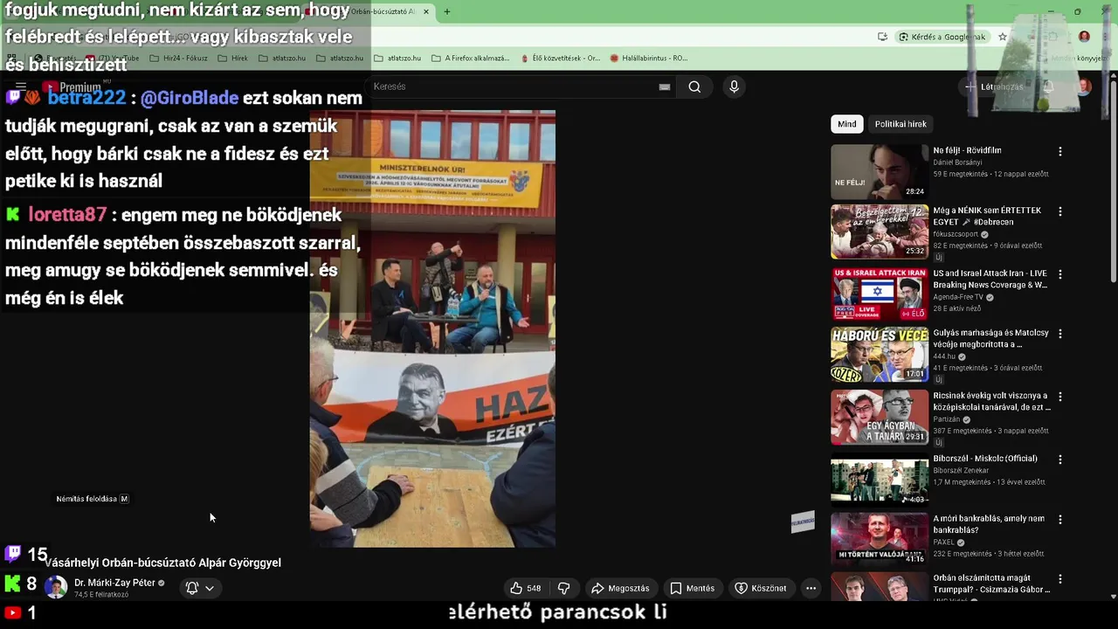Click the channel name Partizán
The width and height of the screenshot is (1118, 629).
(x=948, y=419)
